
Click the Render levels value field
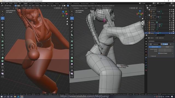coord(165,51)
